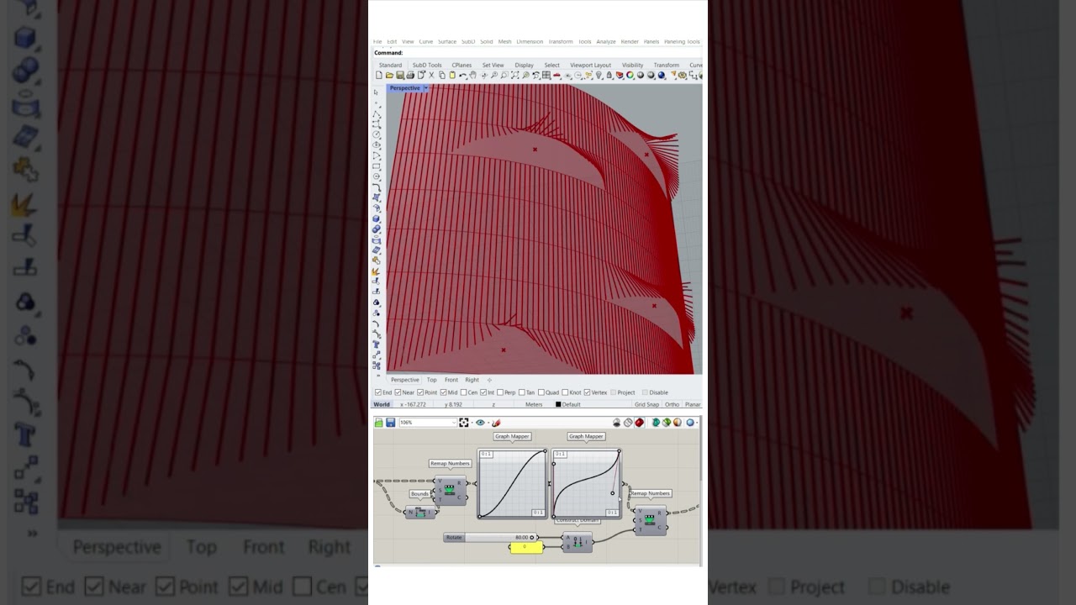
Task: Click the Open file folder icon in Rhino
Action: (389, 76)
